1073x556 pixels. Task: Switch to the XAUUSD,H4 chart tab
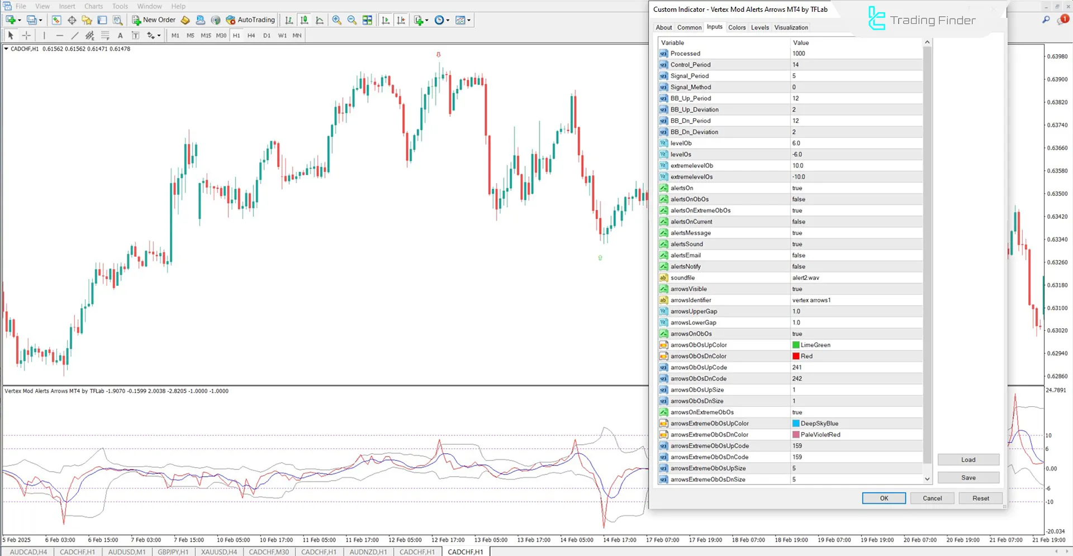click(218, 552)
